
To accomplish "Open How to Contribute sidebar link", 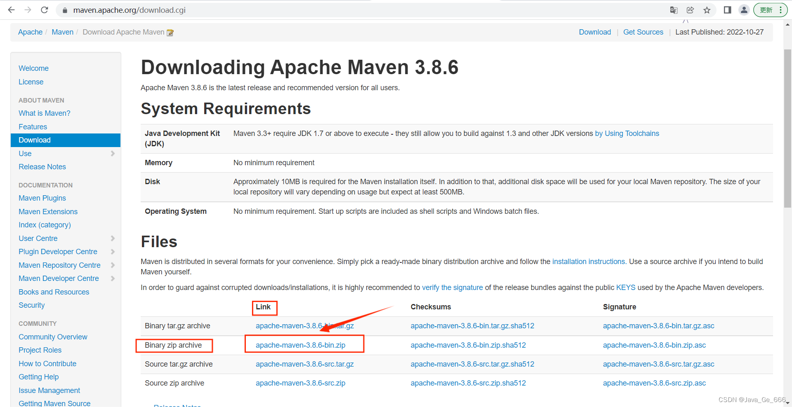I will tap(47, 364).
